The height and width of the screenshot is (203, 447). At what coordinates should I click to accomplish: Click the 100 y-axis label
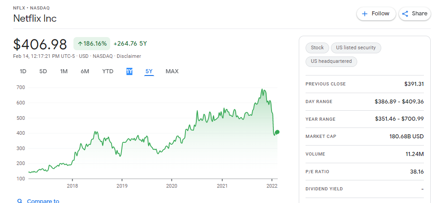tap(20, 179)
